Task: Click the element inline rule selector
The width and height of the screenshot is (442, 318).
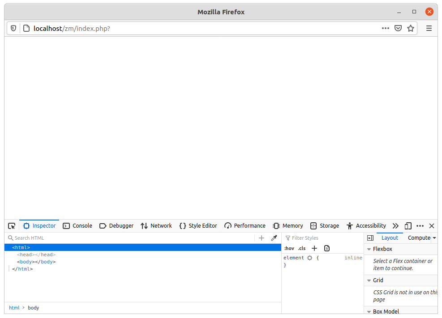Action: (293, 258)
